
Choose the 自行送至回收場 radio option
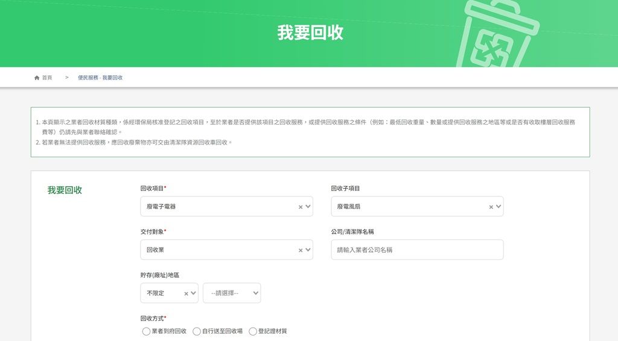click(197, 331)
